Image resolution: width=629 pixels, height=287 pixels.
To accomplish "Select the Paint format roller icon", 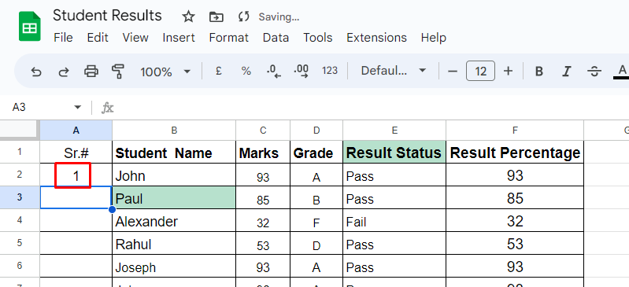I will point(118,72).
